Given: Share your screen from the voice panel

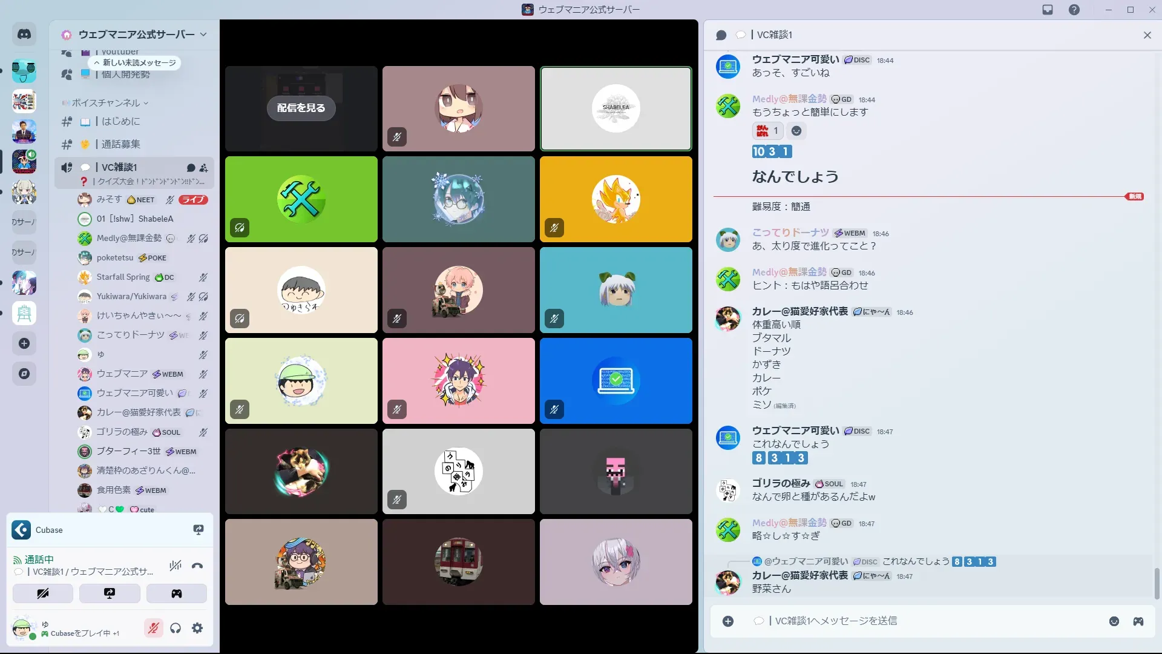Looking at the screenshot, I should click(x=110, y=593).
